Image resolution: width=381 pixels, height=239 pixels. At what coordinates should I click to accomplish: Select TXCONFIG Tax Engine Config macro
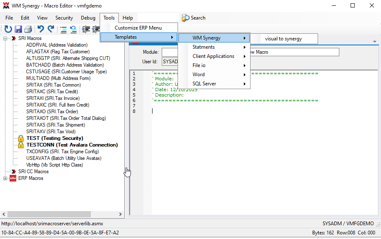(63, 152)
